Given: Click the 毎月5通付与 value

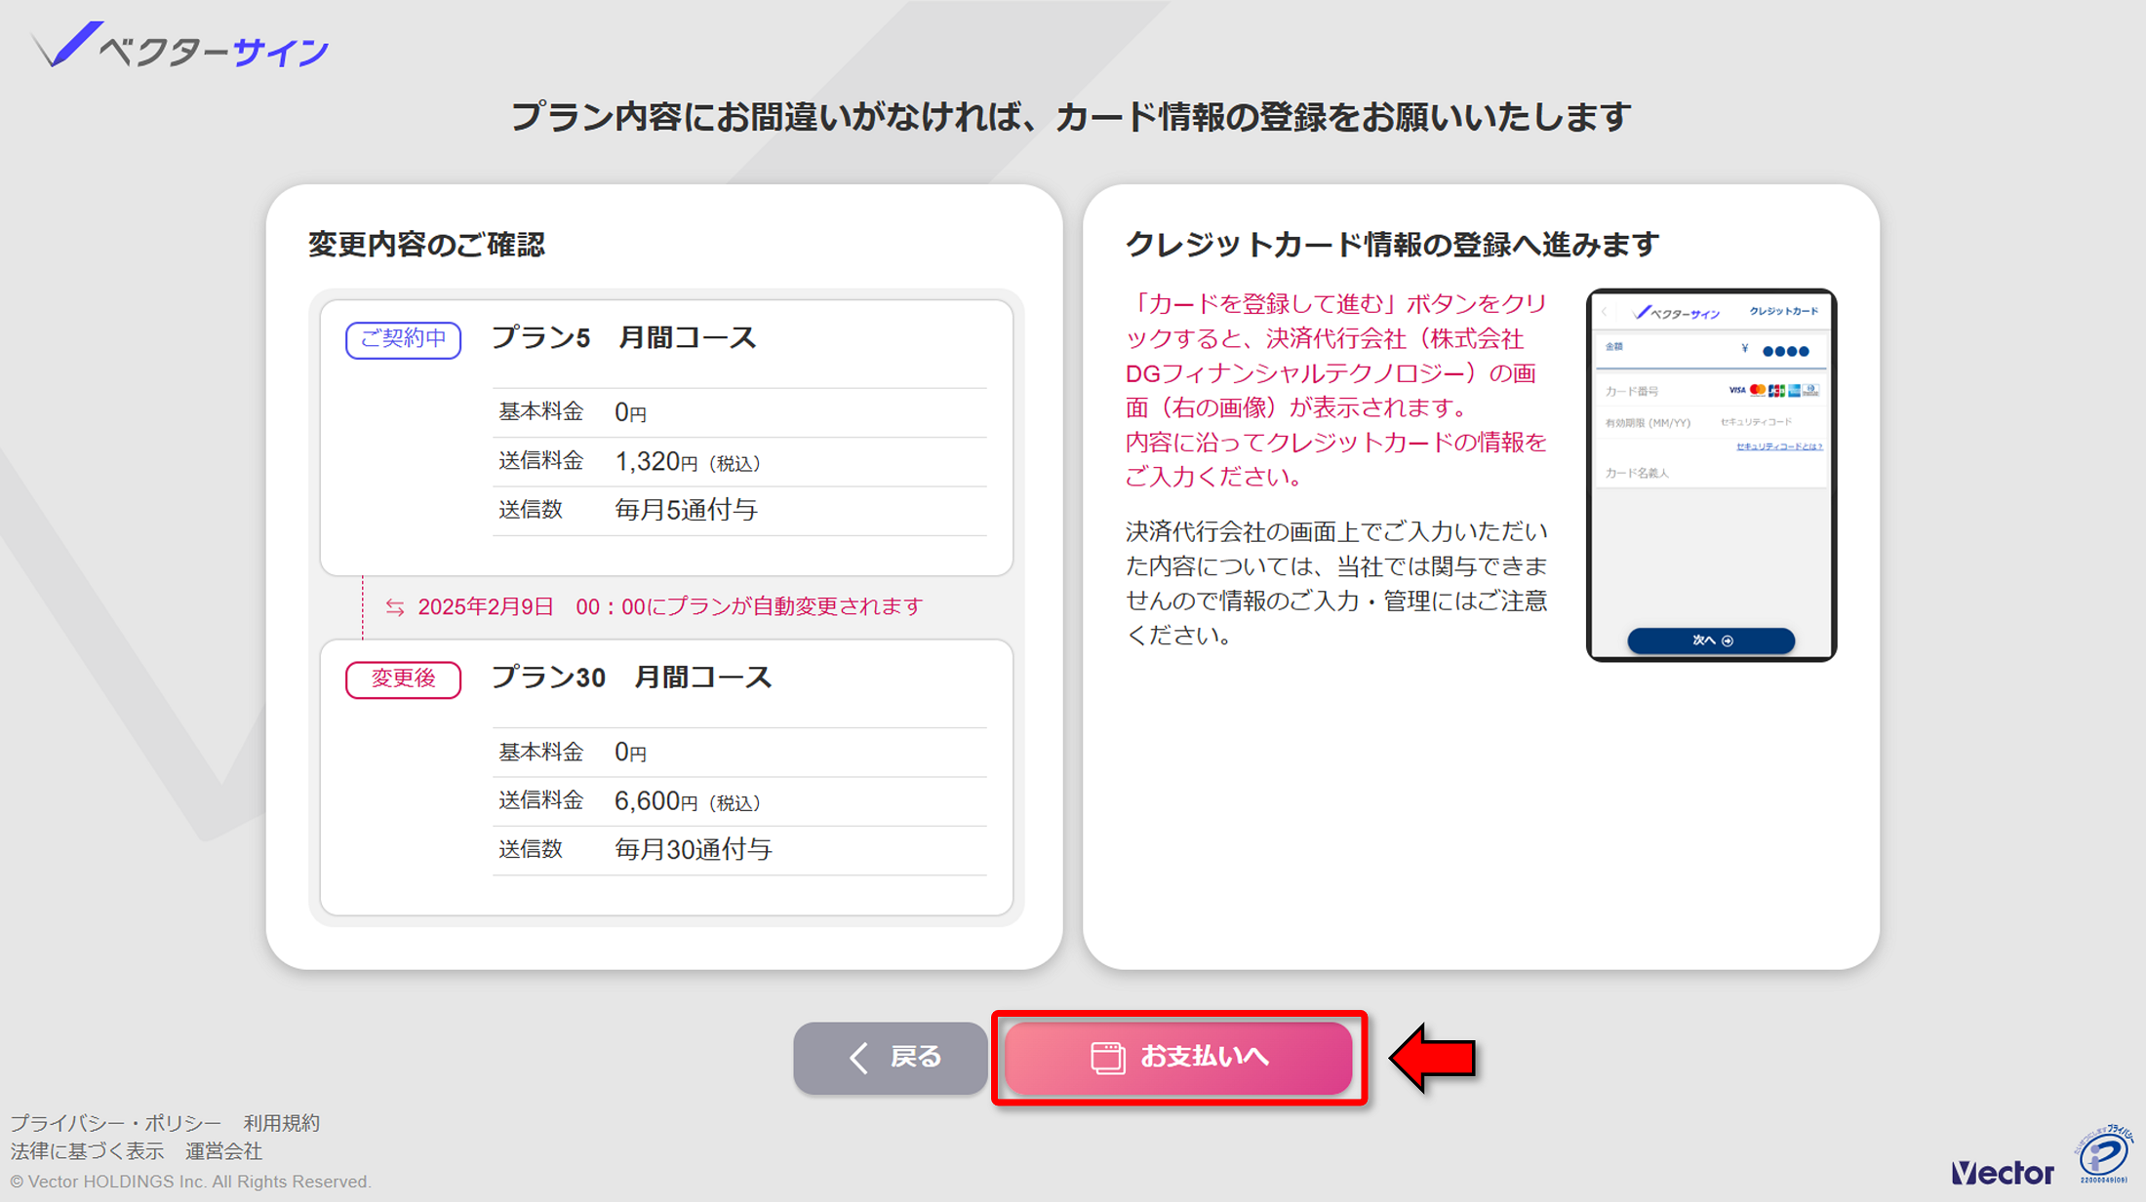Looking at the screenshot, I should coord(687,510).
